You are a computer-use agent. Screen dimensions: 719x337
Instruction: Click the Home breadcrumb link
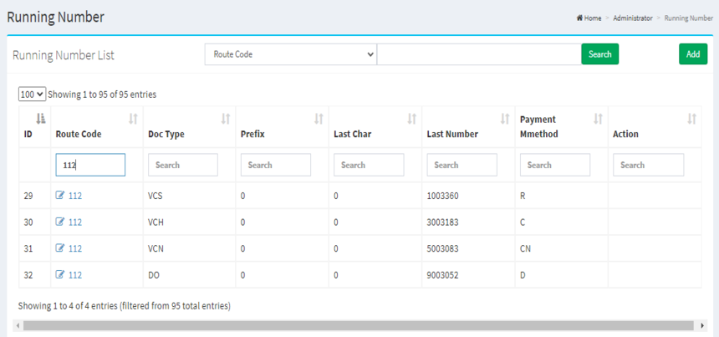(x=589, y=18)
